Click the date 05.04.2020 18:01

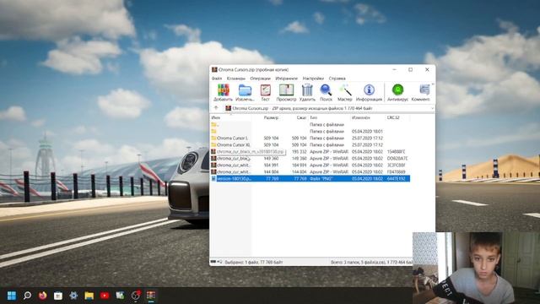367,132
